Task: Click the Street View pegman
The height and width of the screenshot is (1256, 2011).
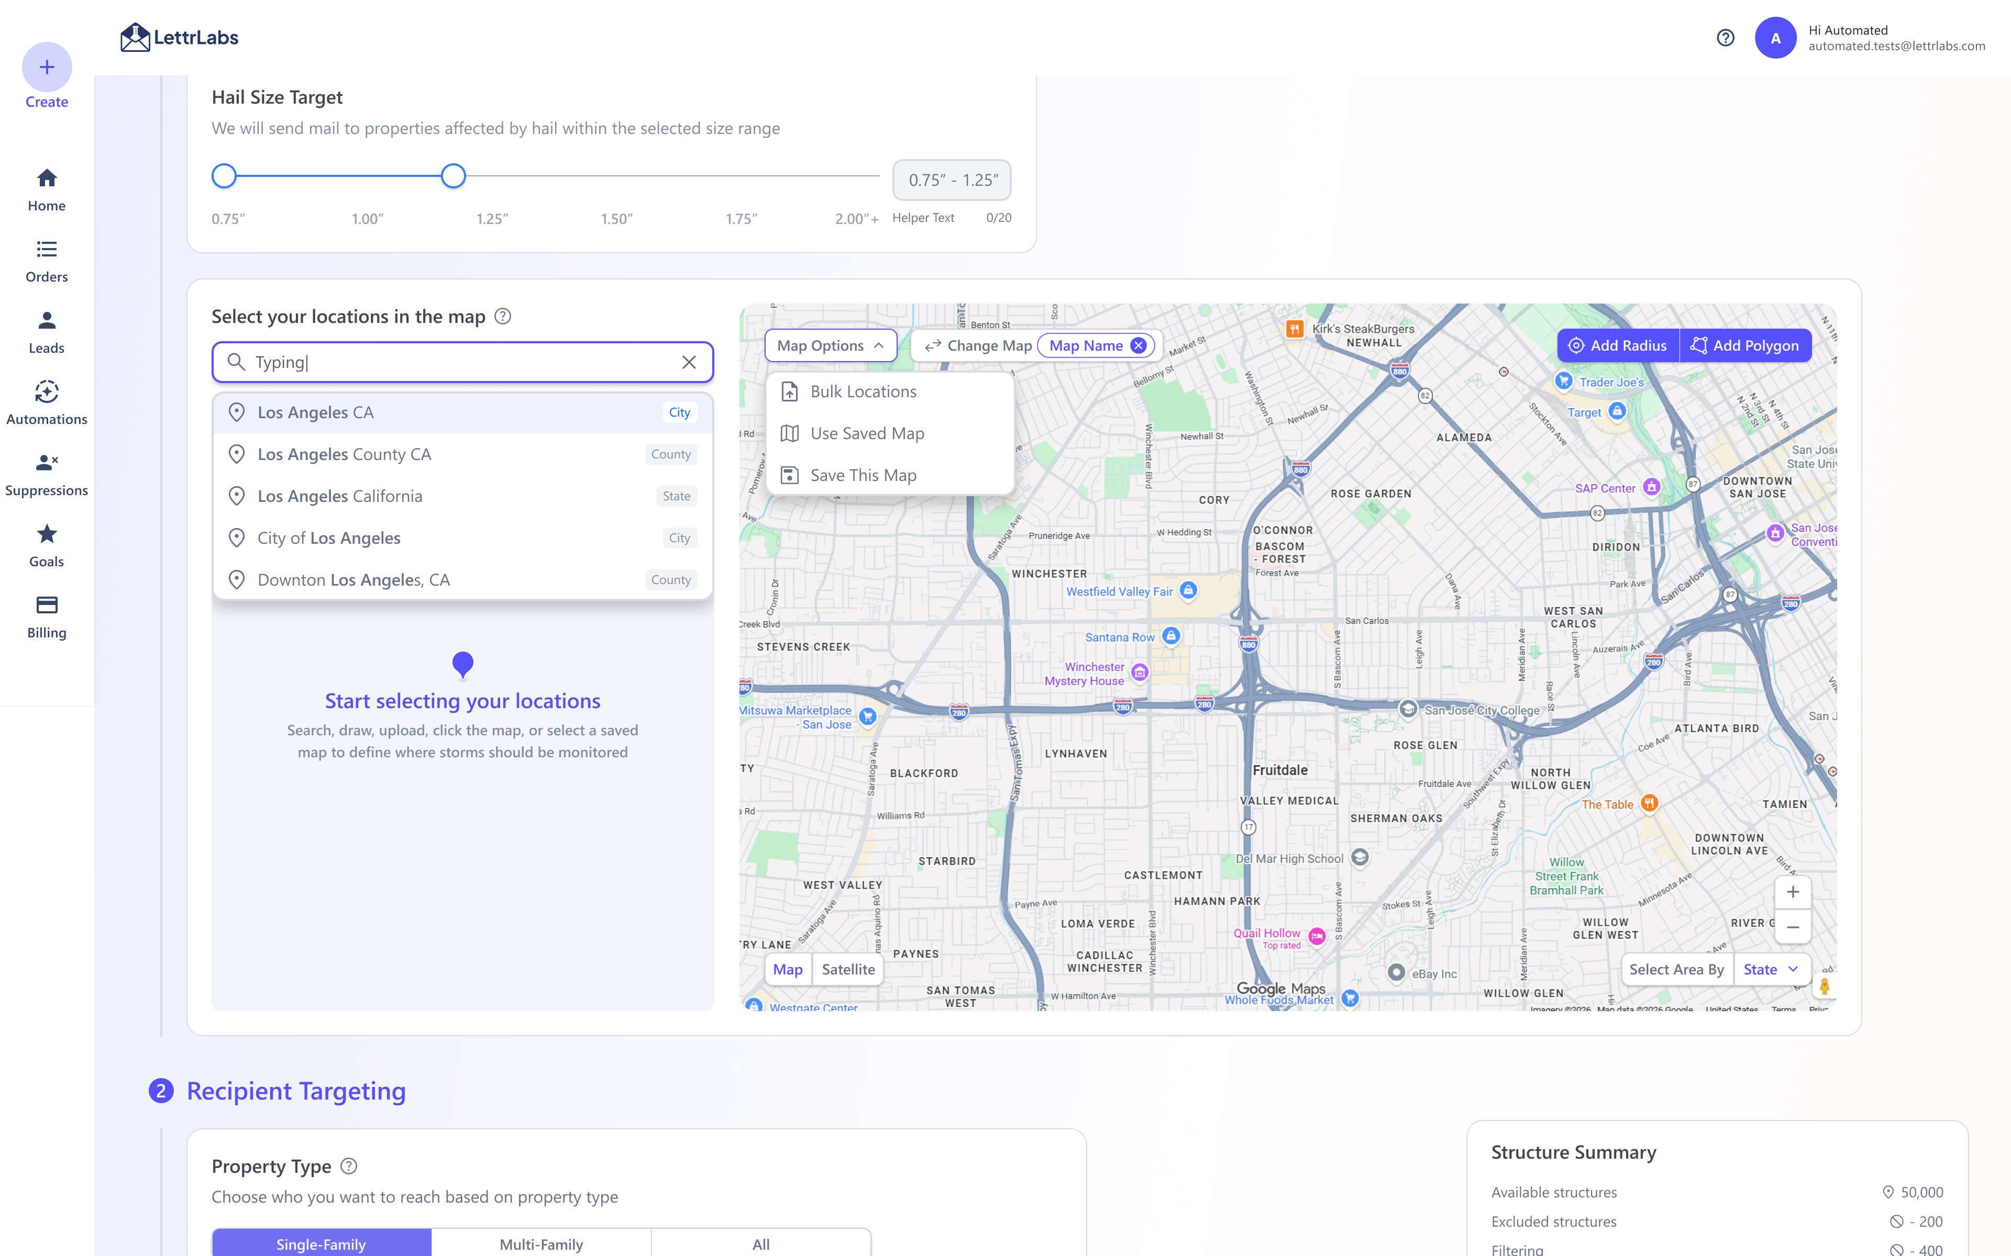Action: coord(1824,986)
